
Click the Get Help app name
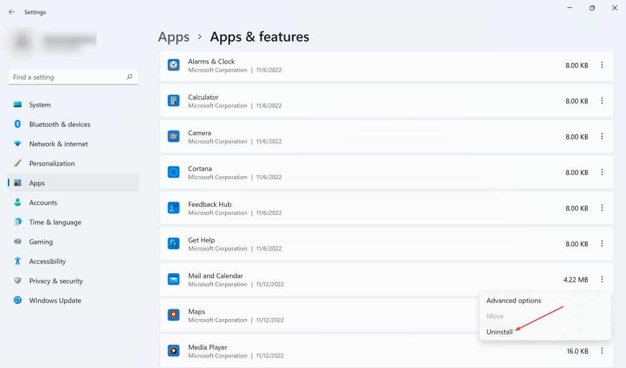pyautogui.click(x=201, y=240)
